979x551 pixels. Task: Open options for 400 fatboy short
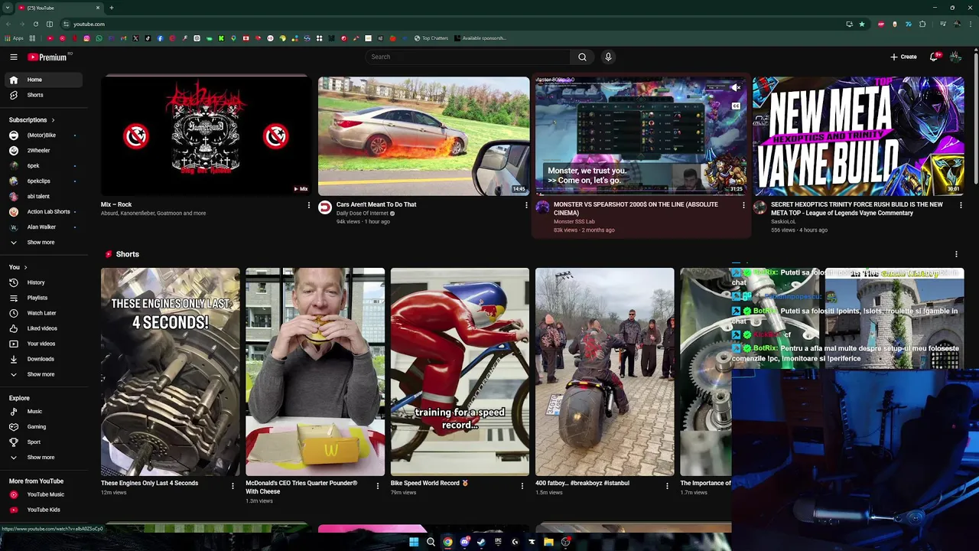(667, 485)
